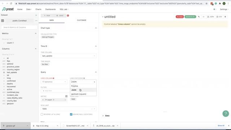Select the count metric
The height and width of the screenshot is (130, 231).
9,43
